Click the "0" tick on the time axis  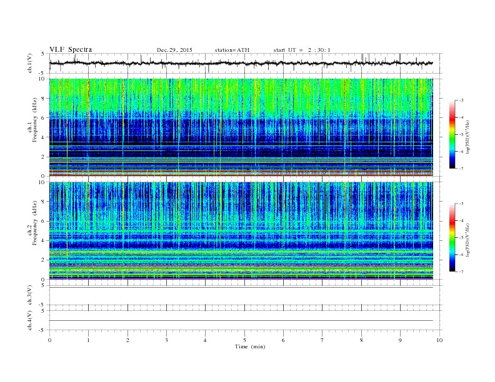49,340
